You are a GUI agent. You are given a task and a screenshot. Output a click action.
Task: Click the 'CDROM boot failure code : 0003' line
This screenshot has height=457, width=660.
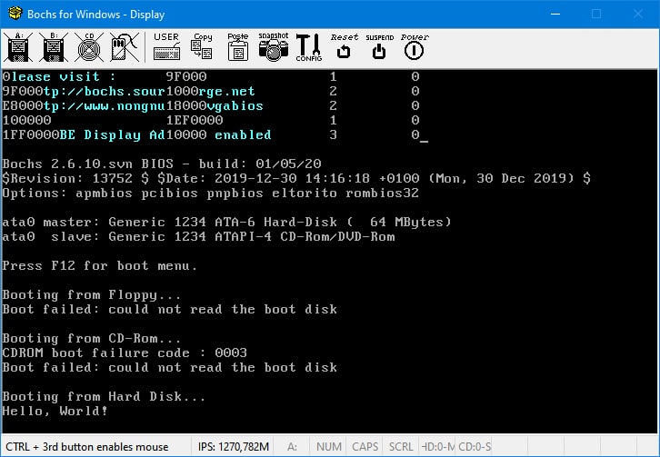(x=125, y=353)
